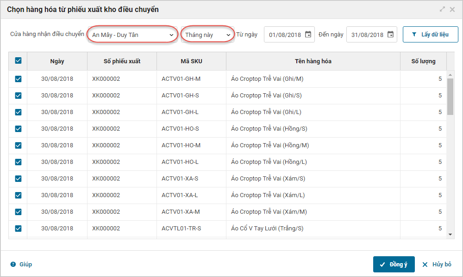Select the Áo Croptop Trễ Vai (Hồng/L) cell
This screenshot has width=463, height=277.
[x=313, y=162]
